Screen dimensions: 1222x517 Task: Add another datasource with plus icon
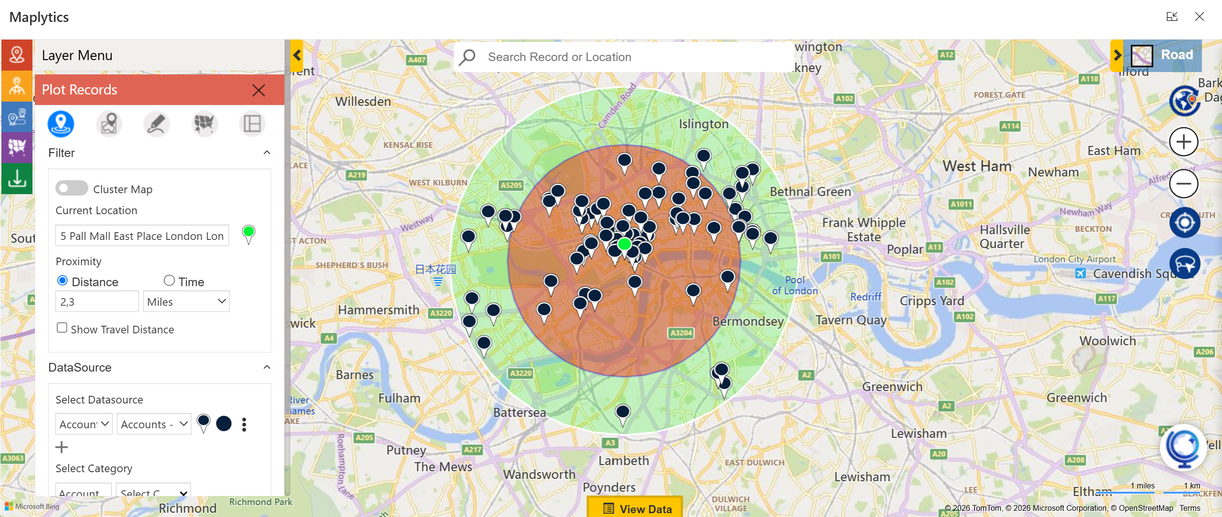62,447
